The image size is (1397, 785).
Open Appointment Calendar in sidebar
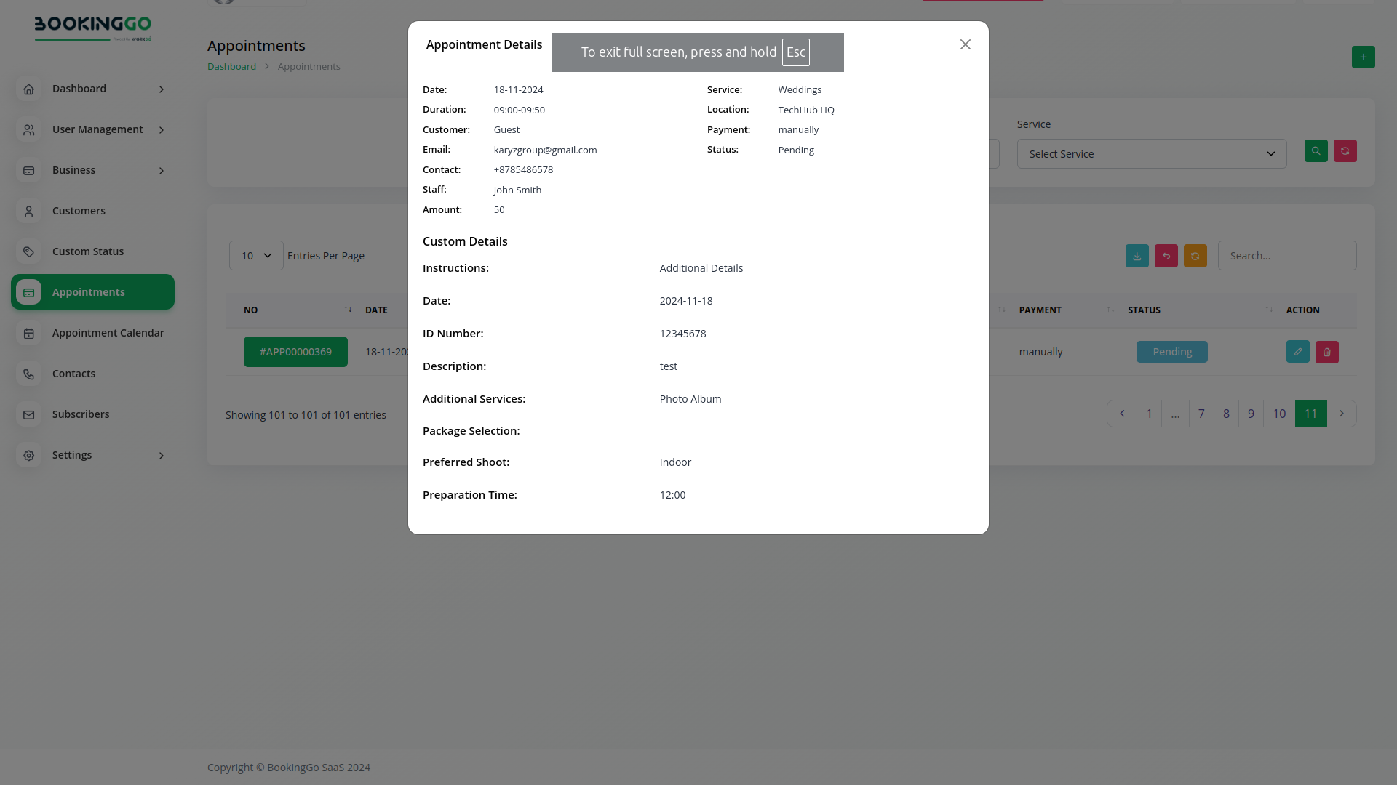(108, 333)
